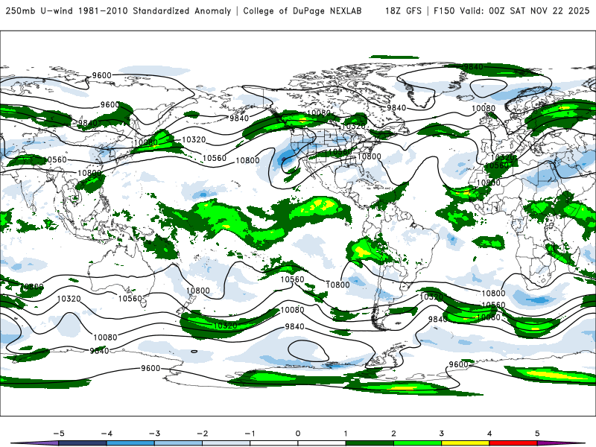Click the '-4' colorbar label
Screen dimensions: 596x447
(x=107, y=434)
